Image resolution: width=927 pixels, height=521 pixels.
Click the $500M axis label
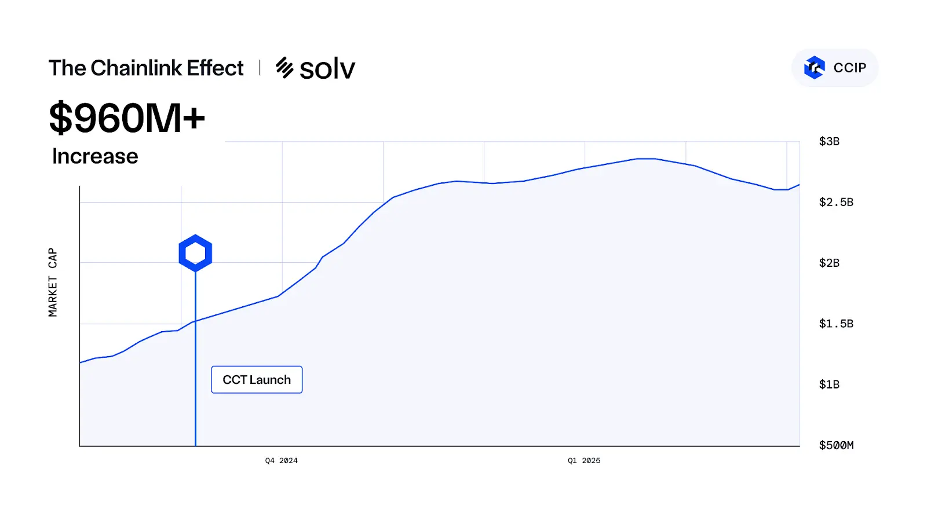[836, 445]
